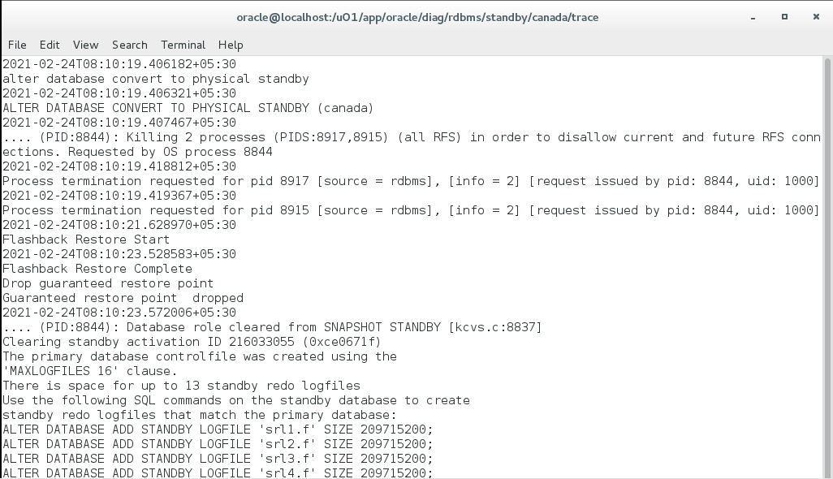Open the Terminal menu
The image size is (833, 479).
coord(183,45)
